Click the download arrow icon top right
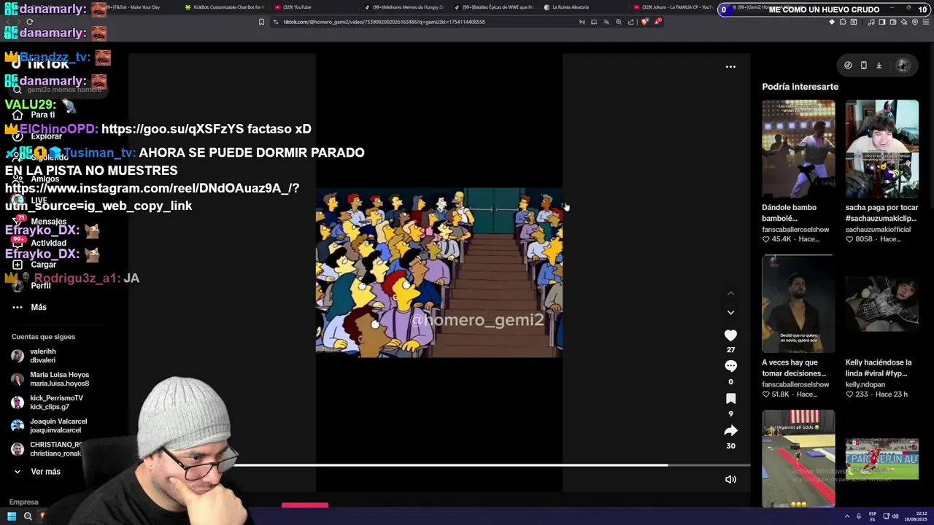Image resolution: width=934 pixels, height=525 pixels. (879, 65)
